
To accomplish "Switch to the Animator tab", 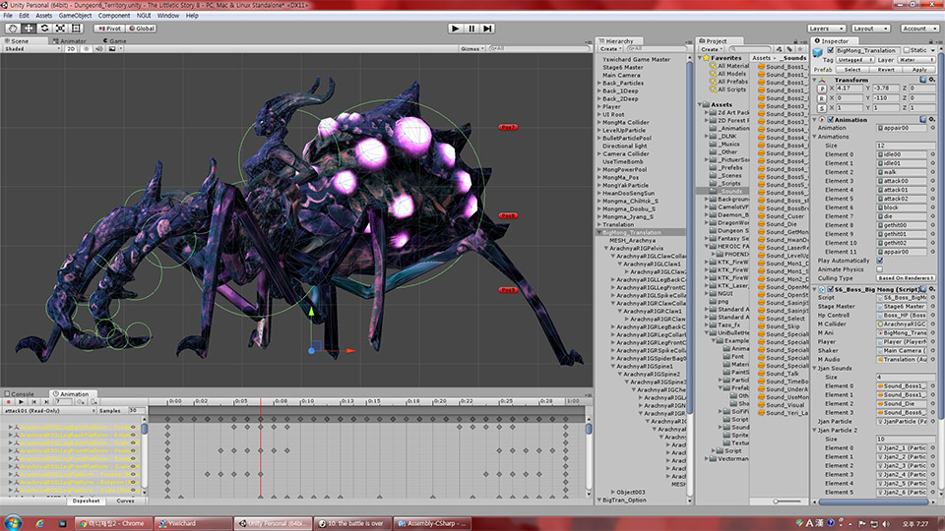I will (70, 41).
